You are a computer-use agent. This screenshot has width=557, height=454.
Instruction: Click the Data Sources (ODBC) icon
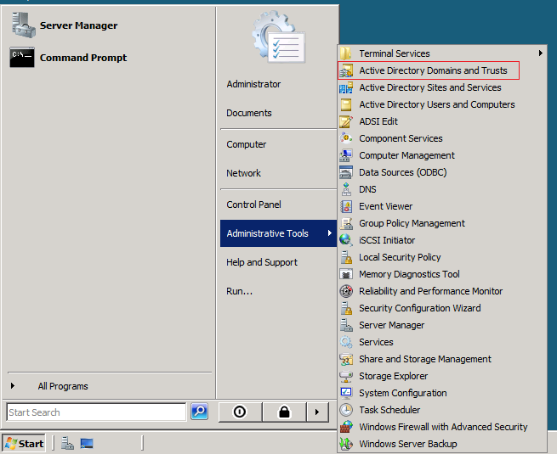[346, 172]
